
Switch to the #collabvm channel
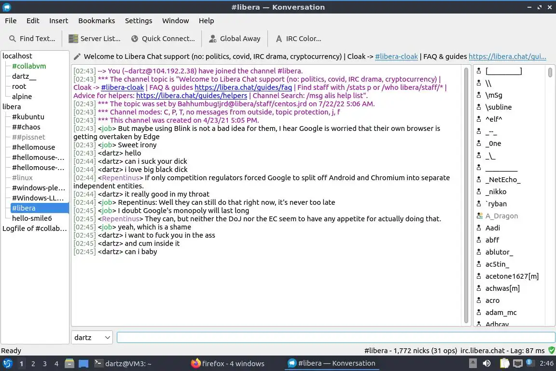pyautogui.click(x=29, y=66)
